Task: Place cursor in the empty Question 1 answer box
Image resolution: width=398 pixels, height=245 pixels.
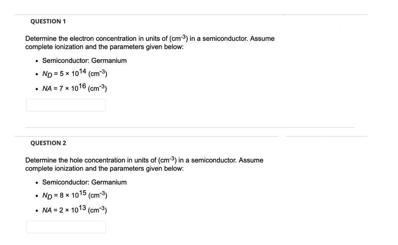Action: tap(66, 105)
